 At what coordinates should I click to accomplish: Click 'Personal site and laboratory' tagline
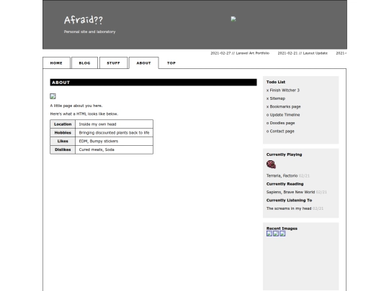click(89, 32)
